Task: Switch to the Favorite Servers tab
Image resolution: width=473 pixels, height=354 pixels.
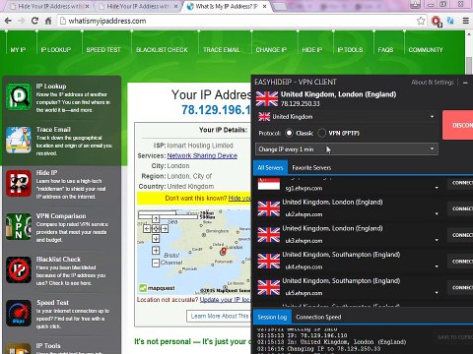Action: pos(311,168)
